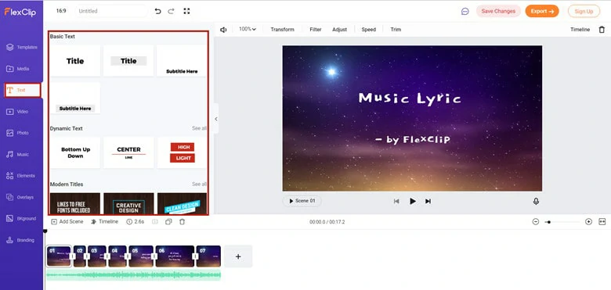The height and width of the screenshot is (290, 611).
Task: Collapse the text panel with arrow handle
Action: 216,119
